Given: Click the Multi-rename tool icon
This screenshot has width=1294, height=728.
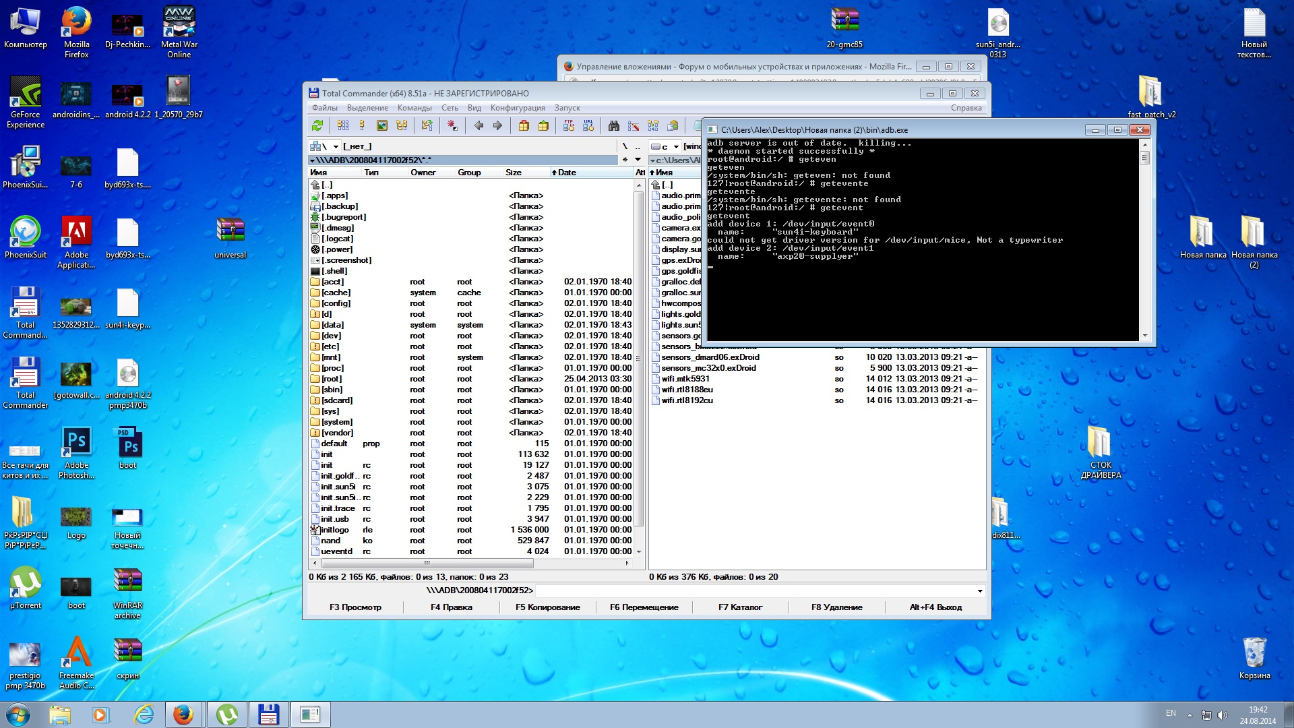Looking at the screenshot, I should [634, 125].
